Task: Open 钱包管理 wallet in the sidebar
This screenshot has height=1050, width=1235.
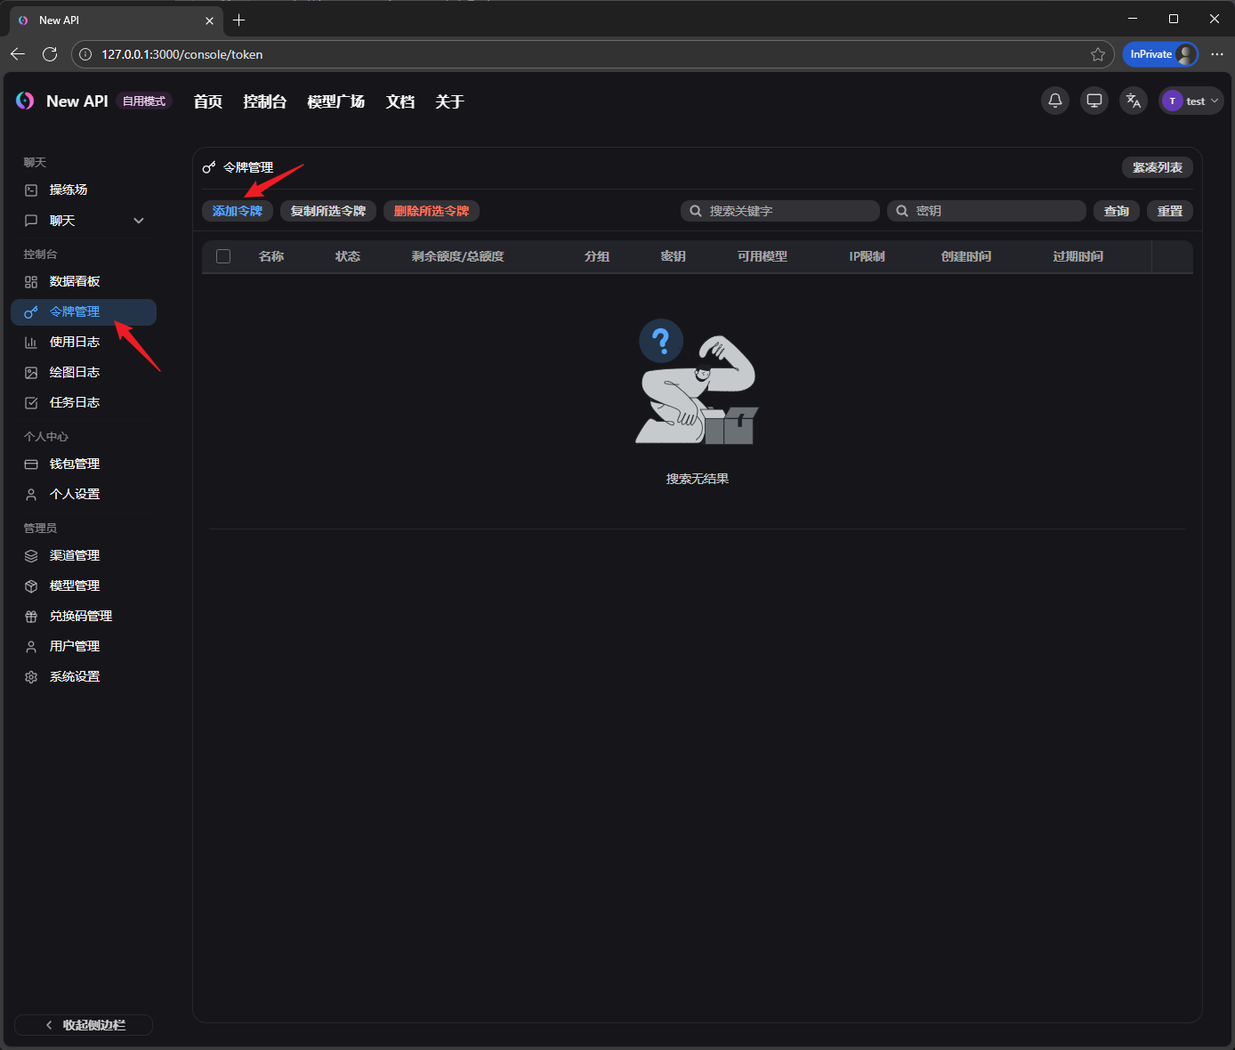Action: click(x=75, y=464)
